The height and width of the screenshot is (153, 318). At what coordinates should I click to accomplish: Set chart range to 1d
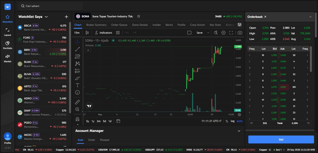[x=110, y=121]
